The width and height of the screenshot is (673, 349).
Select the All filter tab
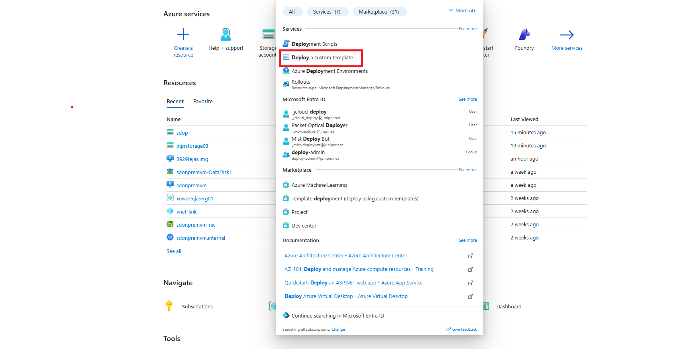click(292, 12)
